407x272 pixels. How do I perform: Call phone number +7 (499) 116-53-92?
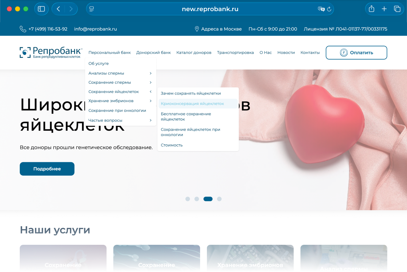pos(48,29)
